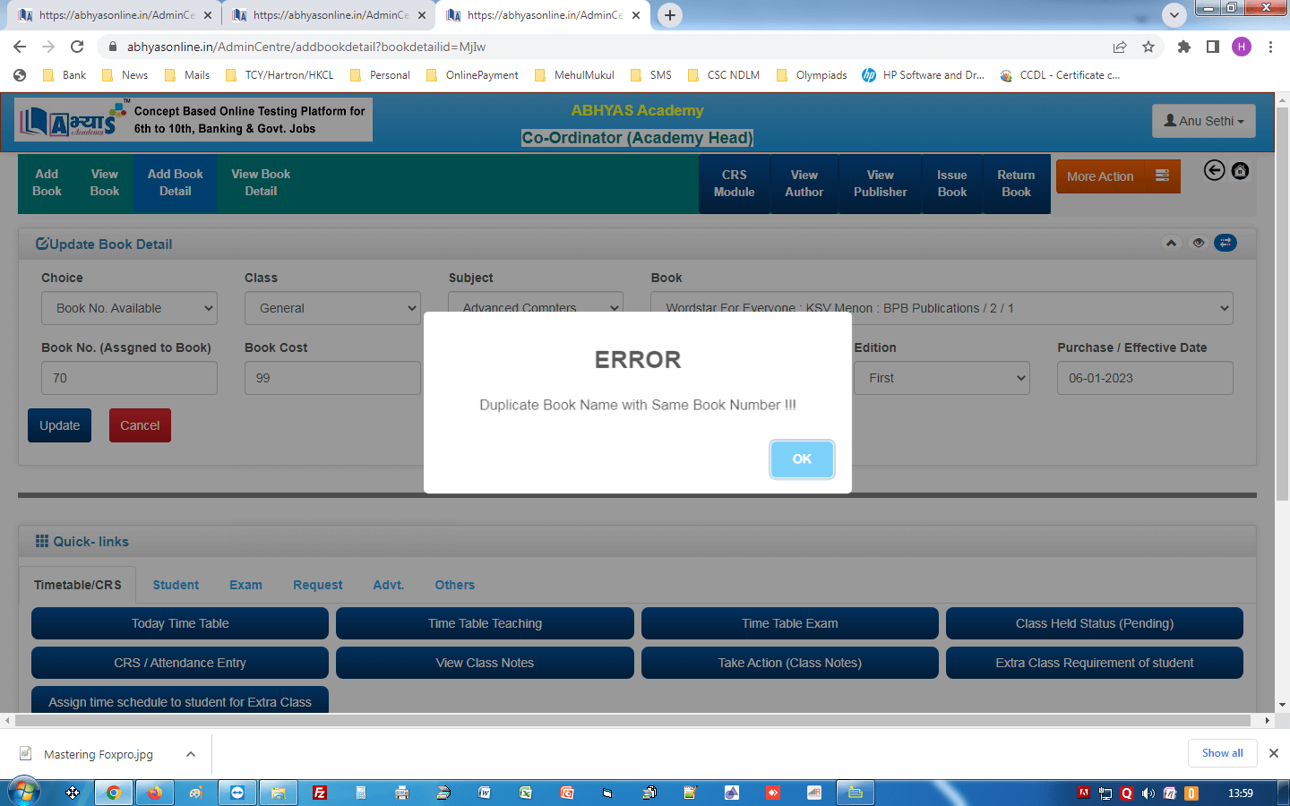Image resolution: width=1290 pixels, height=806 pixels.
Task: Click the Book Cost input field
Action: 332,378
